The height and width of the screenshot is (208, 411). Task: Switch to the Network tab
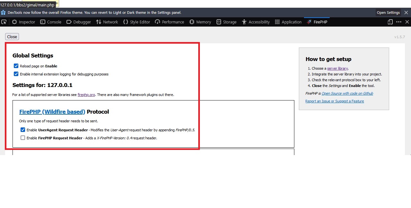107,22
